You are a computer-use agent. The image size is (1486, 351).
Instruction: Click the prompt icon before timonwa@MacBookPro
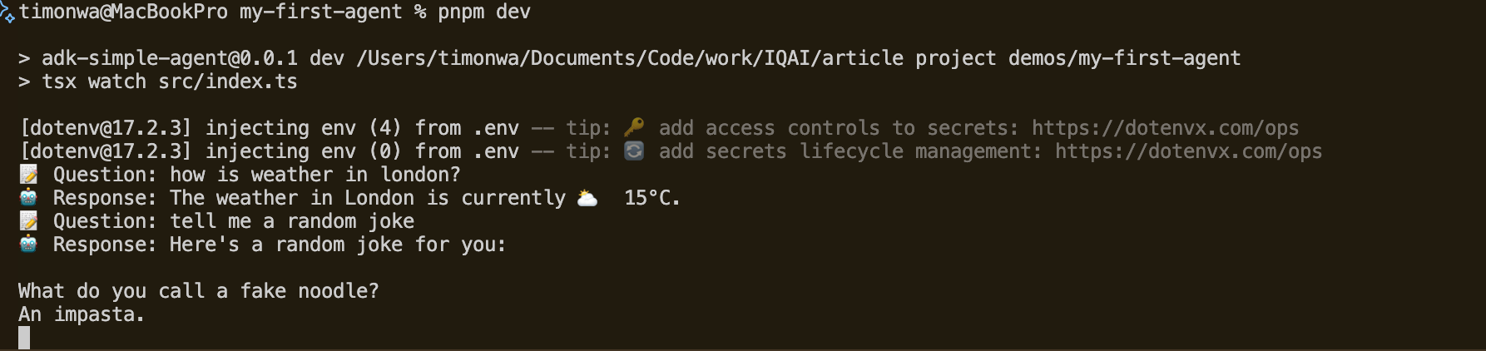(x=7, y=12)
